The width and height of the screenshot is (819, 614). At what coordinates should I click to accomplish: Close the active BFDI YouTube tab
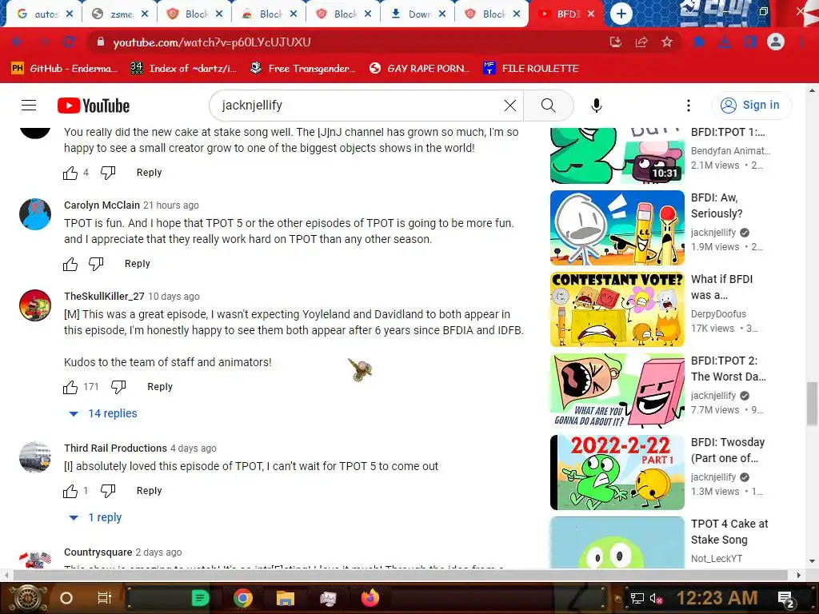click(591, 14)
